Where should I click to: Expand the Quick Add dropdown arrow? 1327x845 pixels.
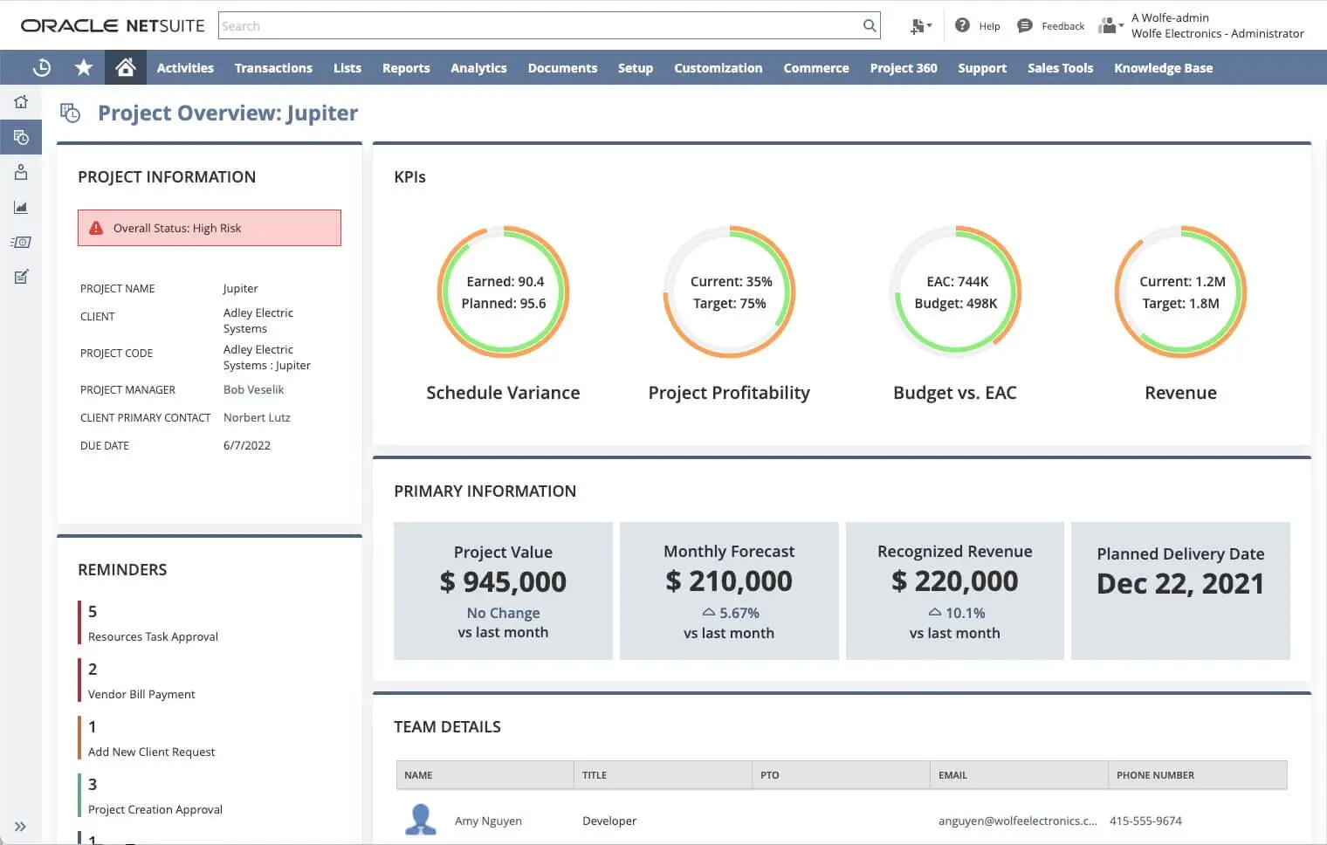coord(931,25)
